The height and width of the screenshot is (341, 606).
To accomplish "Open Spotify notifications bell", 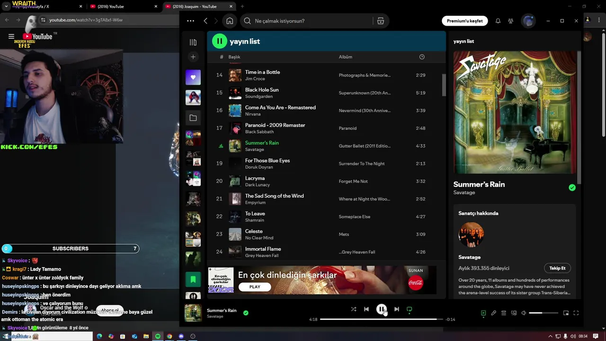I will coord(498,21).
